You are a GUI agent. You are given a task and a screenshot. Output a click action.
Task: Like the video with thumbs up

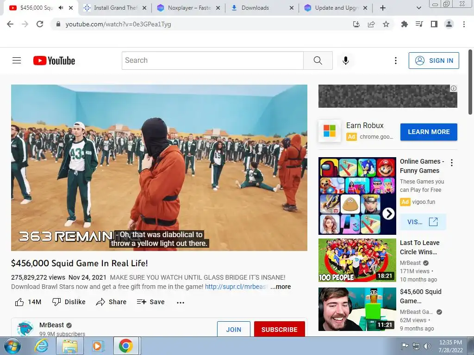[x=19, y=302]
